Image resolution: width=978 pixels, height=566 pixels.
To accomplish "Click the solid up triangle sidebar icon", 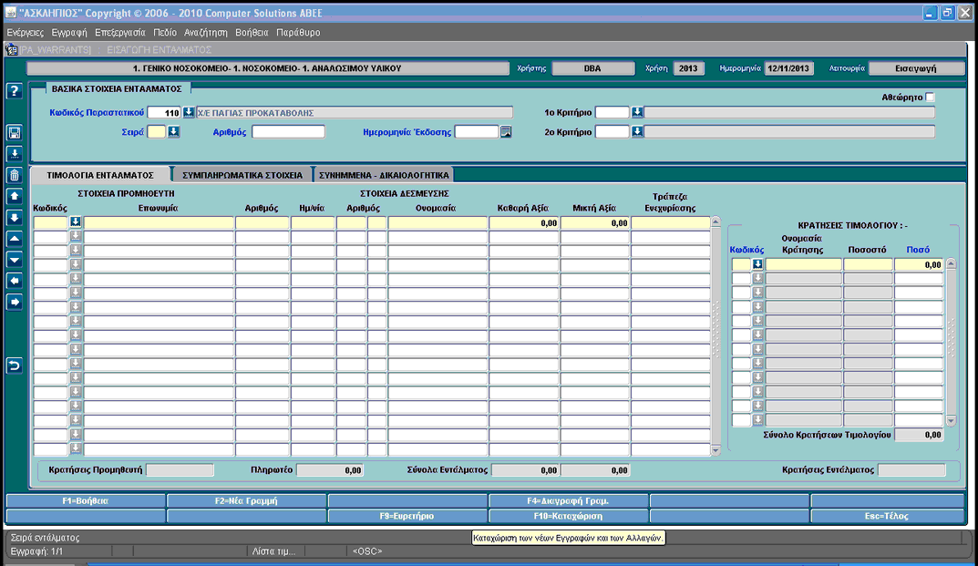I will (15, 239).
